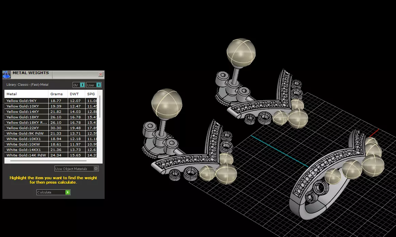Sort by the Metal column header
This screenshot has width=396, height=237.
(26, 94)
